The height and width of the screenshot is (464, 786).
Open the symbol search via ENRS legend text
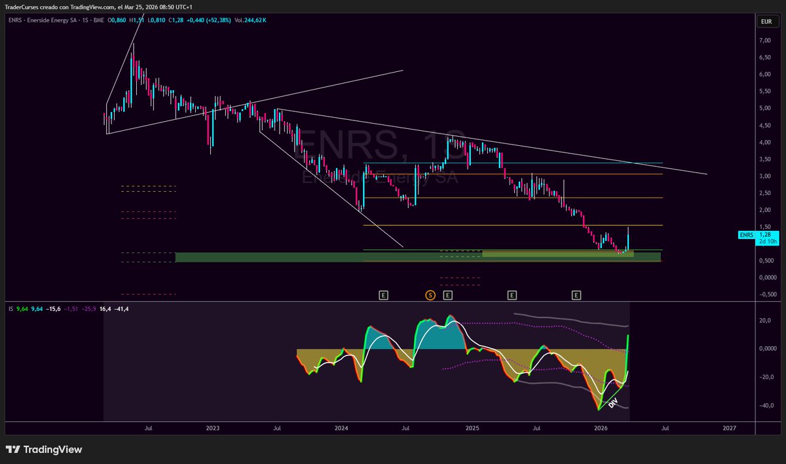14,21
